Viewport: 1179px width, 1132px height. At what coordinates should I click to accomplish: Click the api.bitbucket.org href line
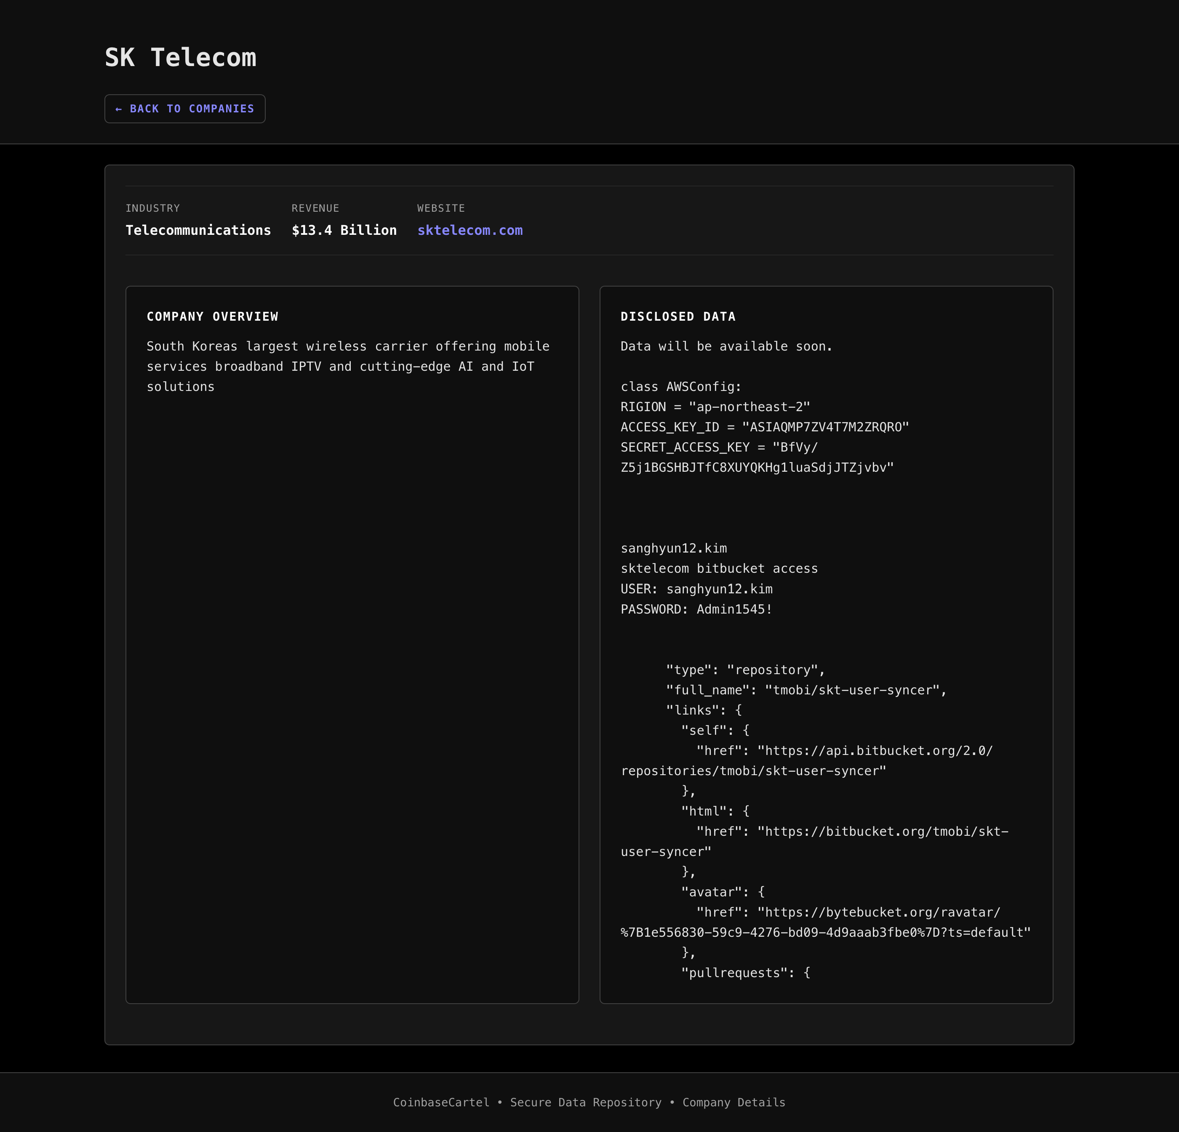pos(807,761)
